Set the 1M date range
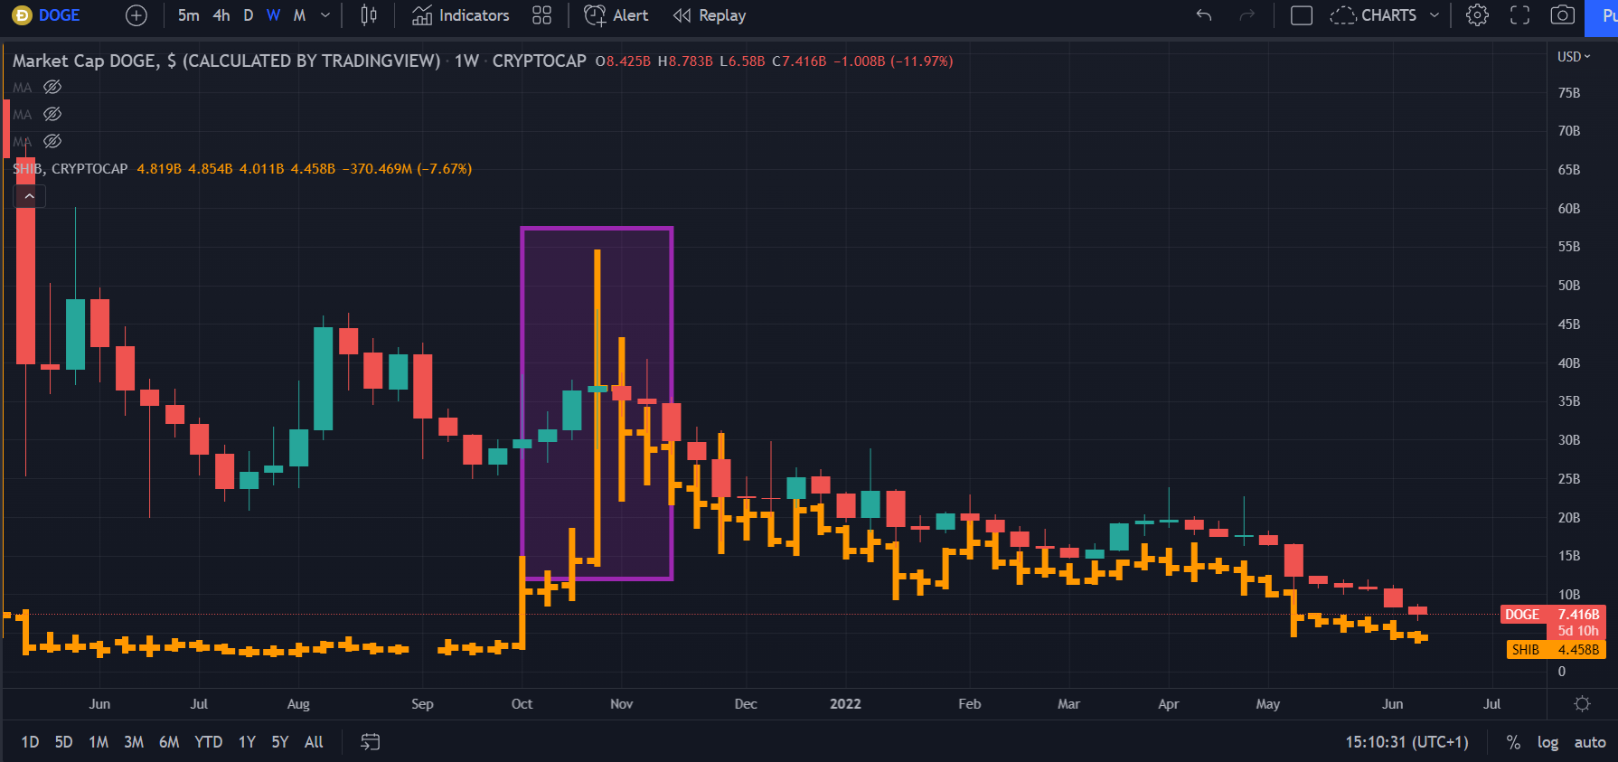 coord(99,742)
